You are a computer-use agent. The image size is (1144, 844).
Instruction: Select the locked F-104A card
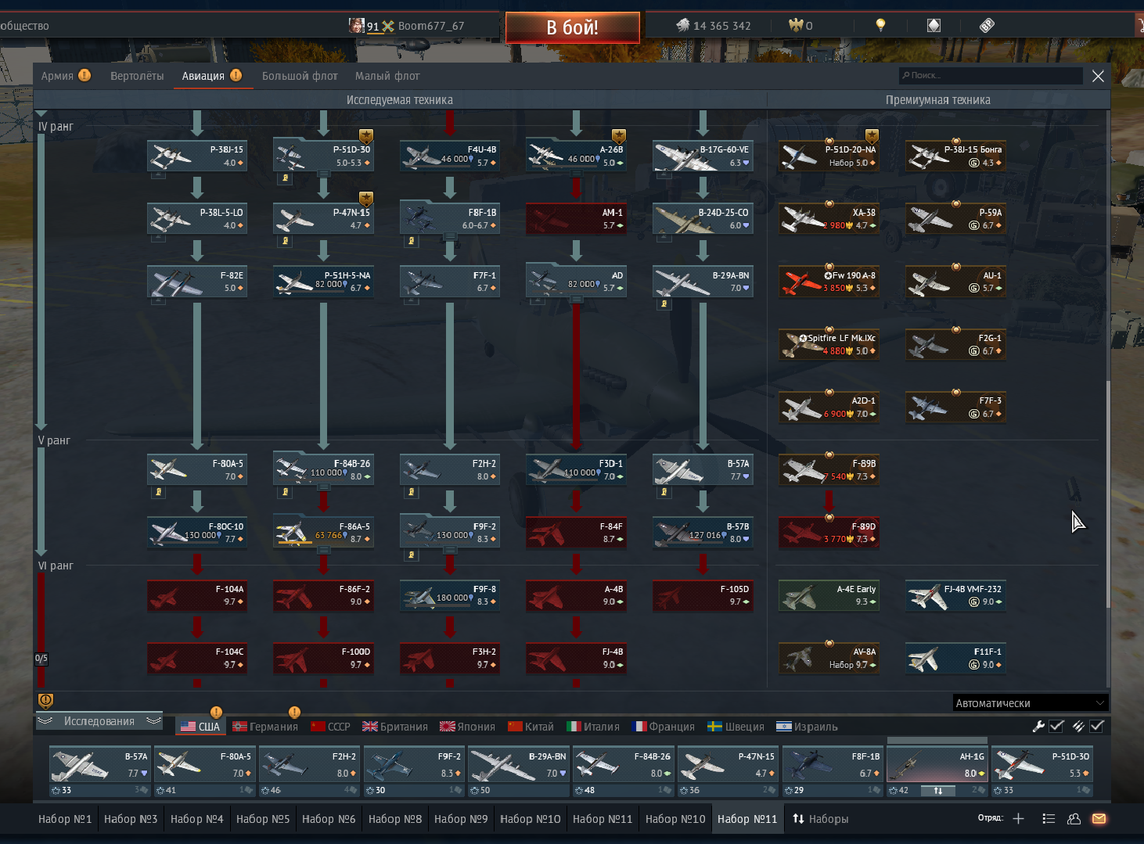(x=197, y=595)
